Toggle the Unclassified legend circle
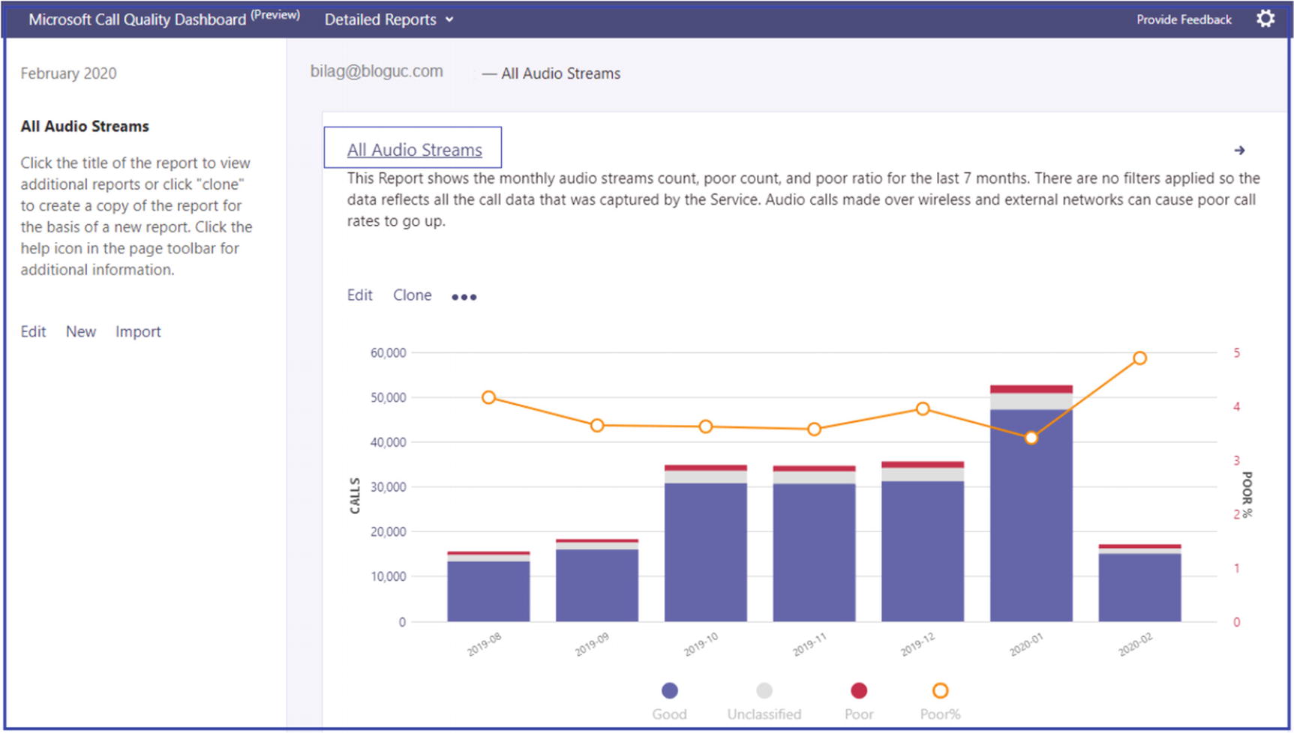Viewport: 1294px width, 733px height. click(x=764, y=690)
